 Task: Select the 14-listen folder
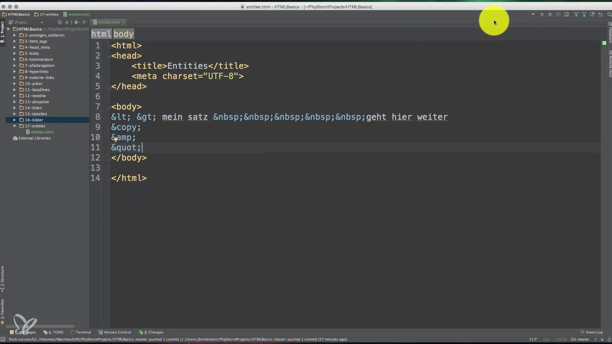31,108
